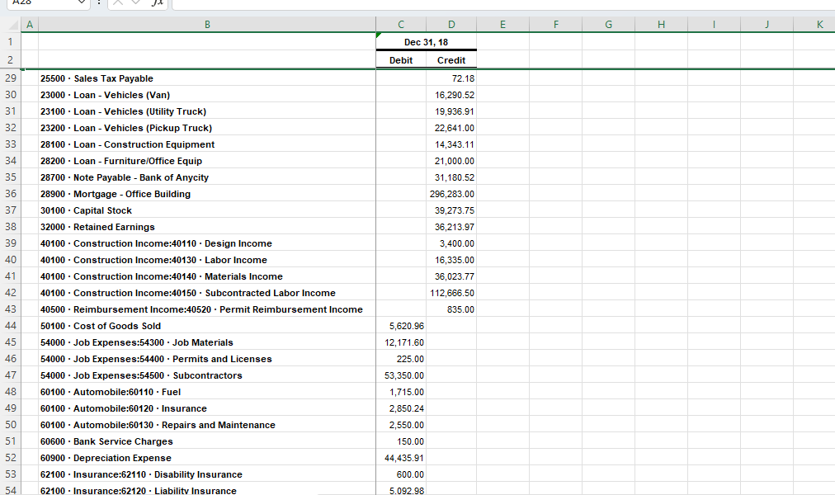Select the 296,283.00 mortgage credit value
Screen dimensions: 835x495
451,194
